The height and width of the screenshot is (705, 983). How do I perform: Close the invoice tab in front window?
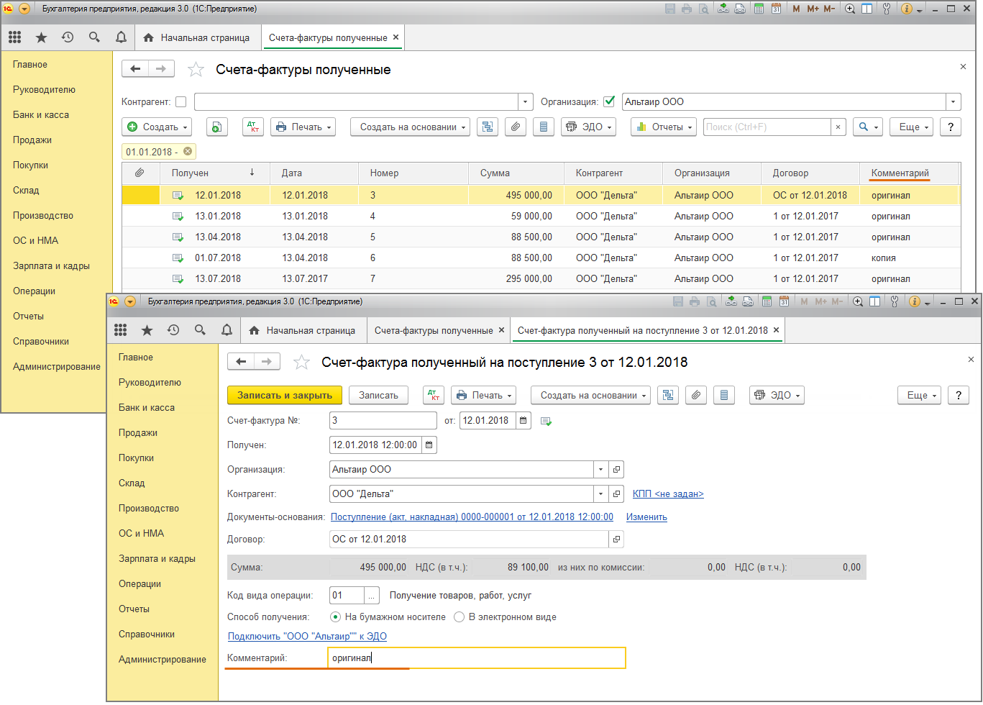pyautogui.click(x=777, y=330)
